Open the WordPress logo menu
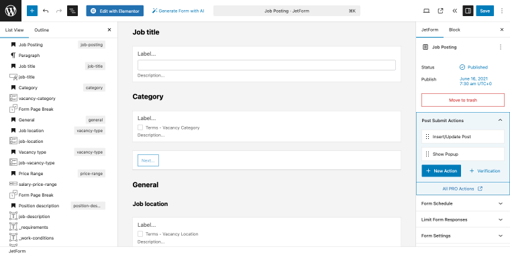This screenshot has height=255, width=510. 11,11
